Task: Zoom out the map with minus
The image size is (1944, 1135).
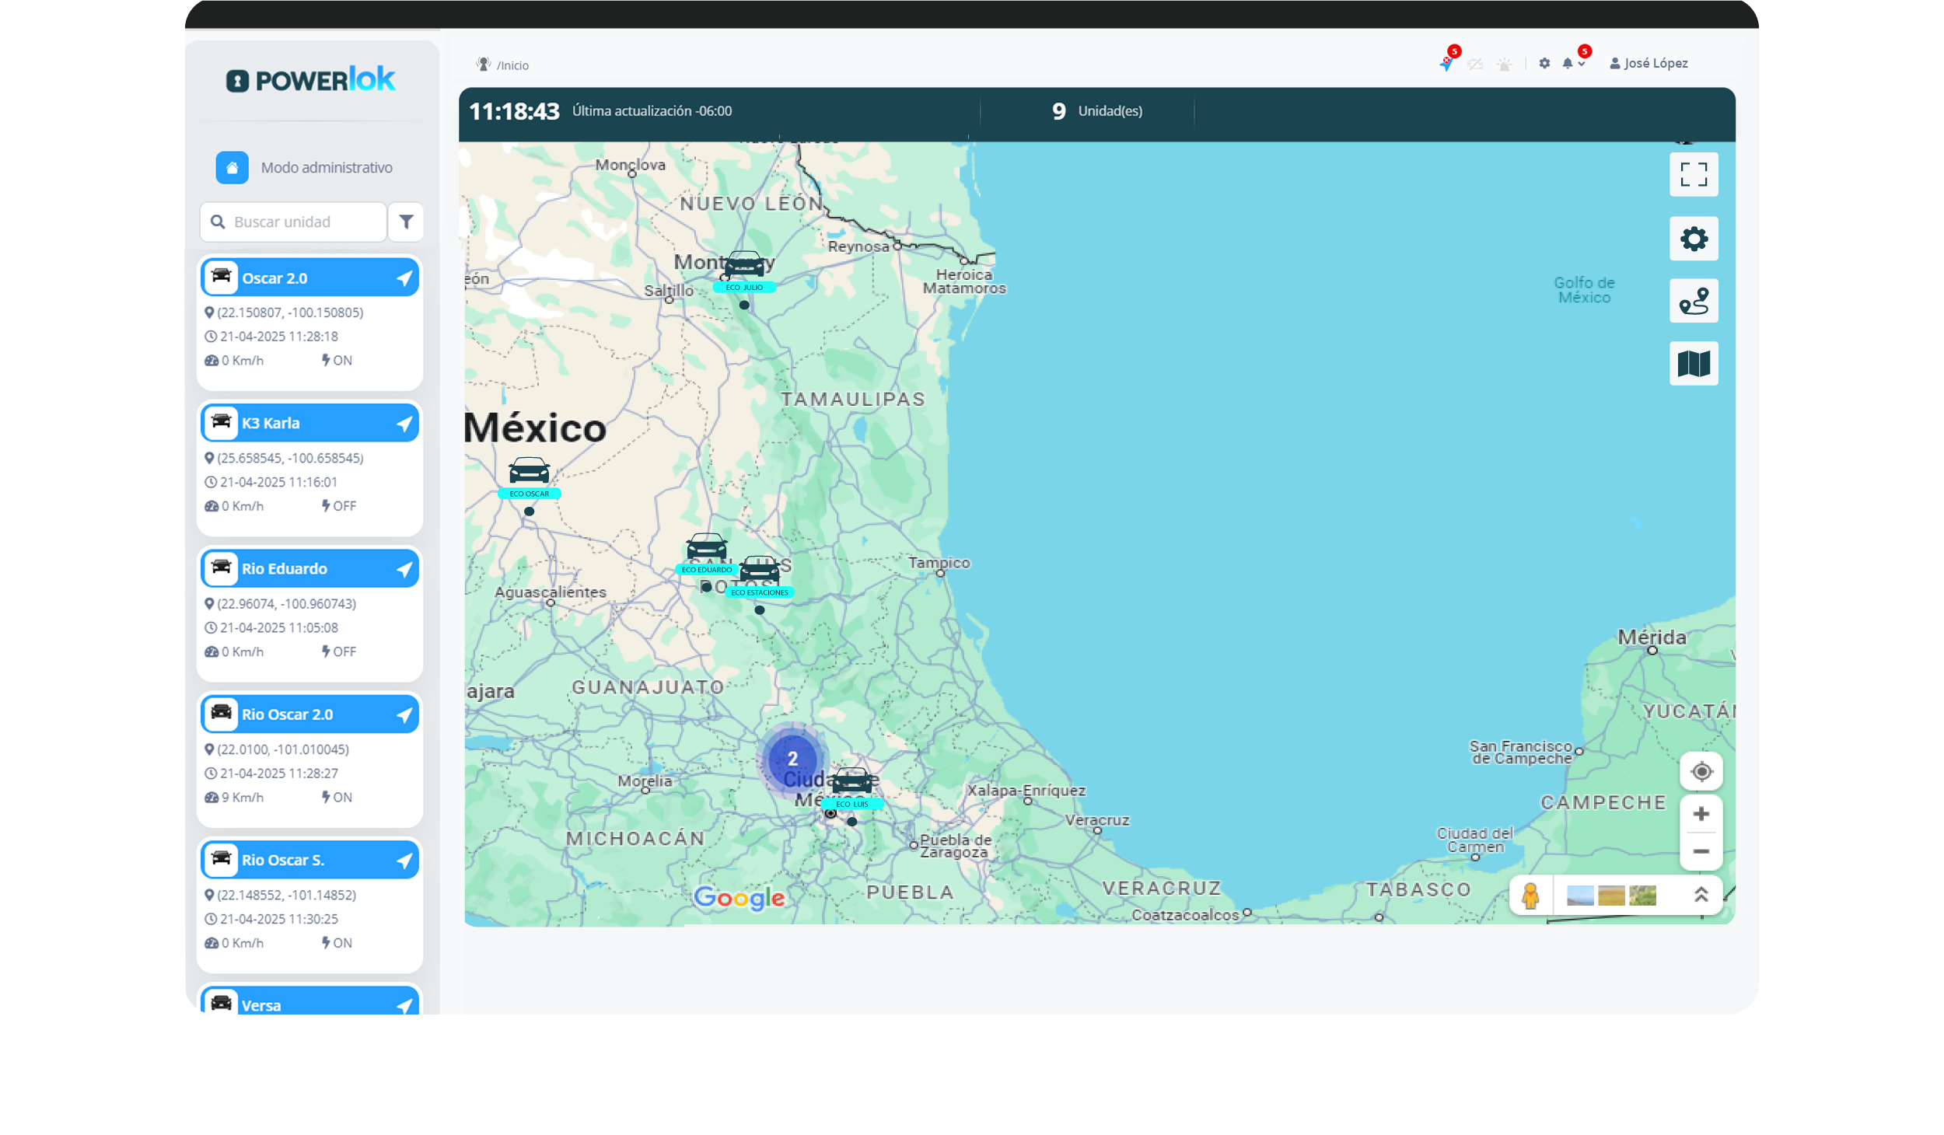Action: (1700, 851)
